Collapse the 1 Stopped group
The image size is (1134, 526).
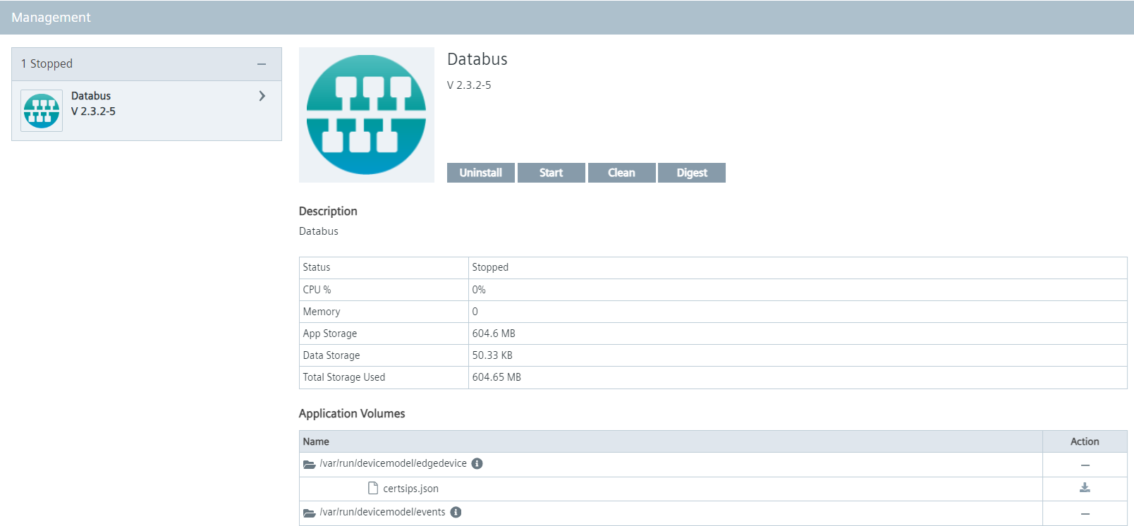[x=262, y=64]
